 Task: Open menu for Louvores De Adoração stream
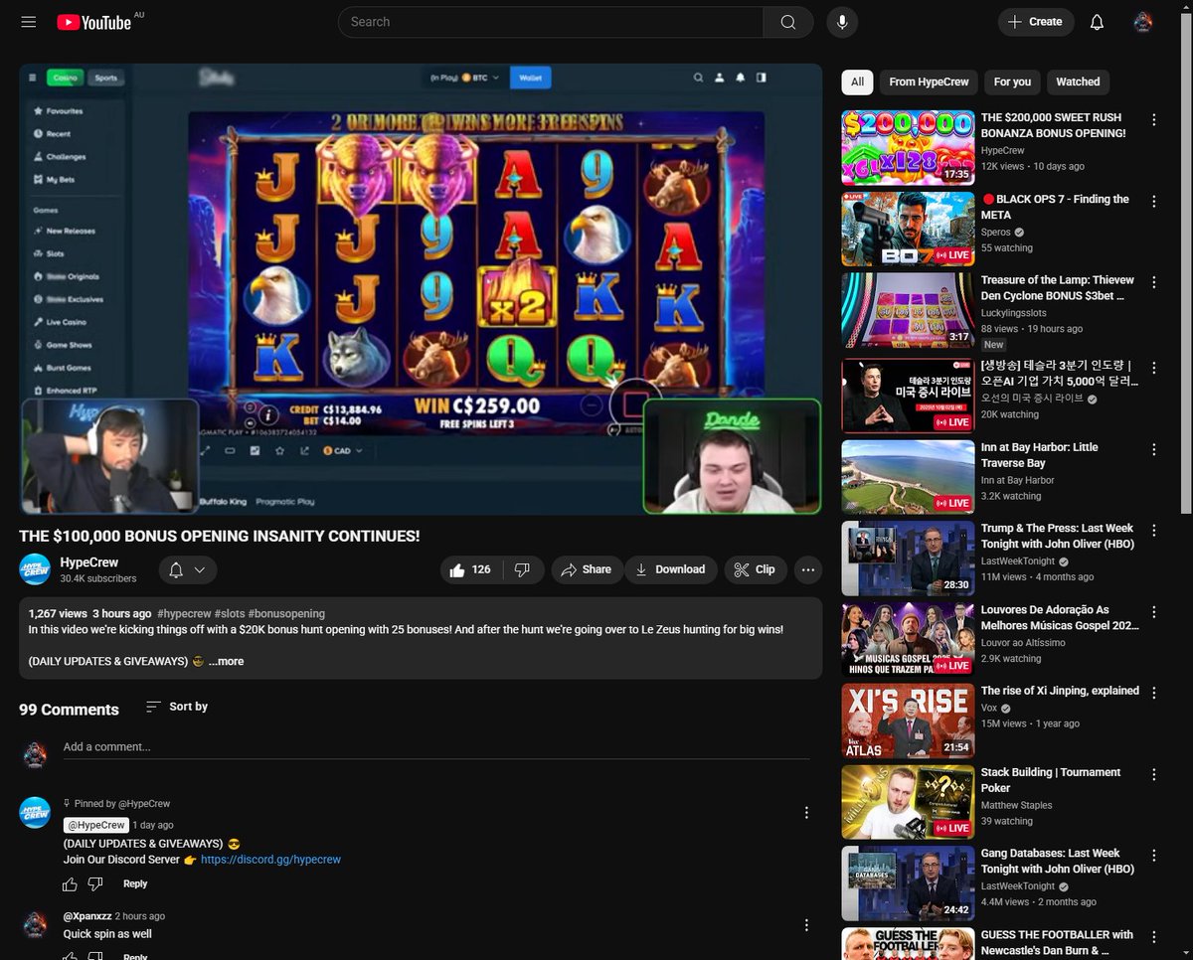[x=1154, y=612]
